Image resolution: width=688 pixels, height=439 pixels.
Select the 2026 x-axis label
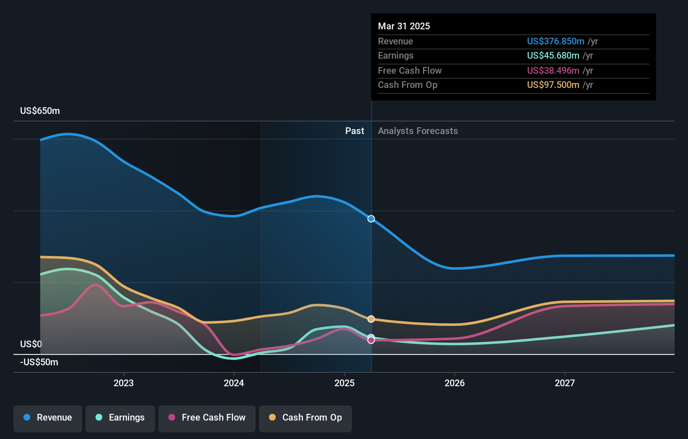(455, 383)
